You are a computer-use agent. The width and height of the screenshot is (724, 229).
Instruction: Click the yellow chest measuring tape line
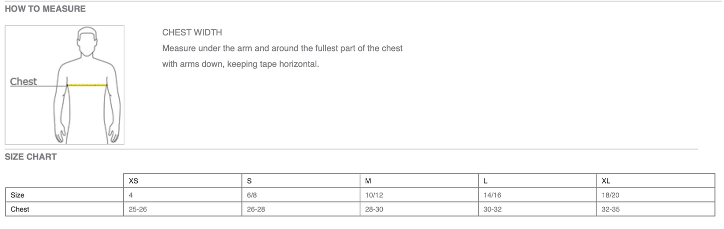(87, 85)
